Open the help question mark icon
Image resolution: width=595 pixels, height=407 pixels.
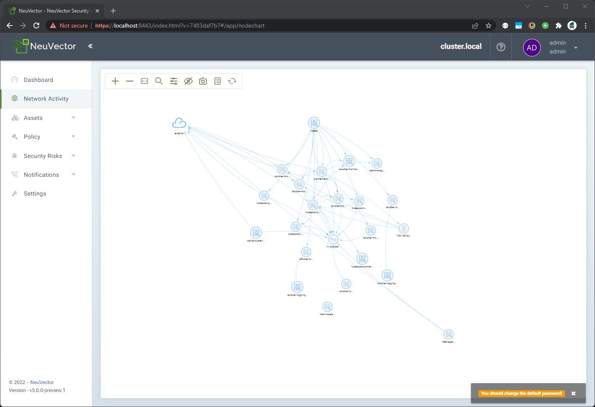[x=501, y=47]
